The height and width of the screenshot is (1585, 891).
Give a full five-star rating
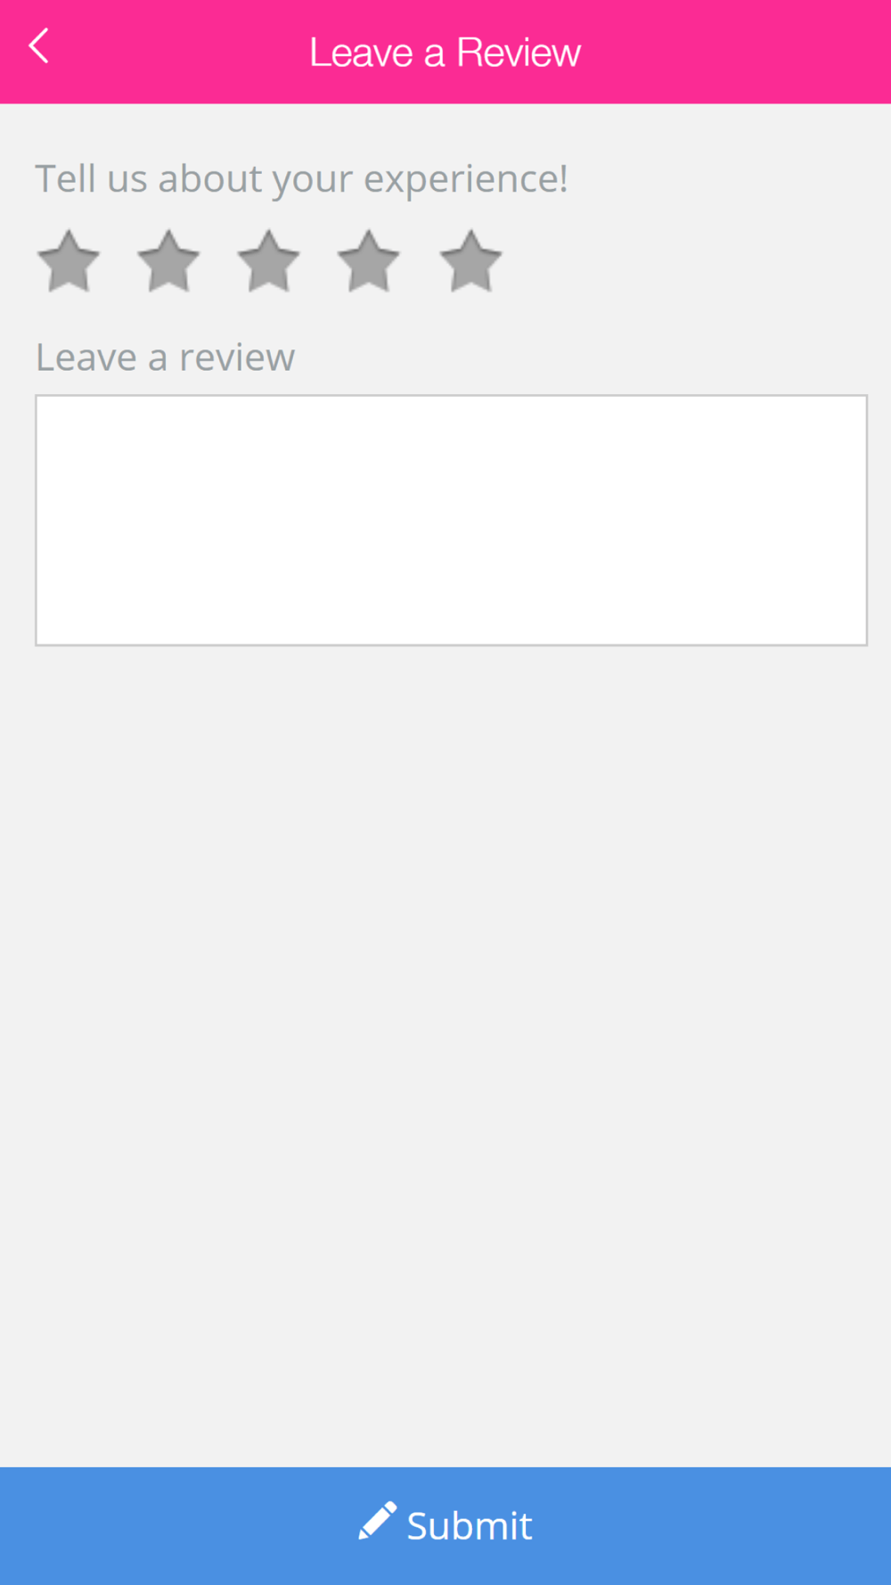click(470, 261)
